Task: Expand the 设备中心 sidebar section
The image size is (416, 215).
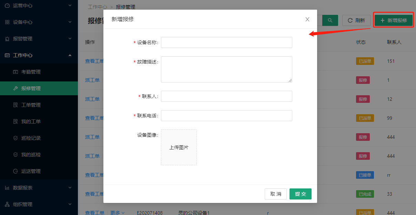Action: pyautogui.click(x=70, y=22)
